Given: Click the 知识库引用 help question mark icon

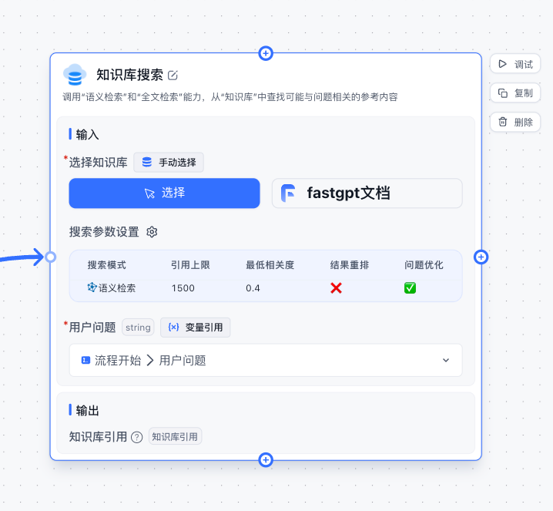Looking at the screenshot, I should 137,437.
